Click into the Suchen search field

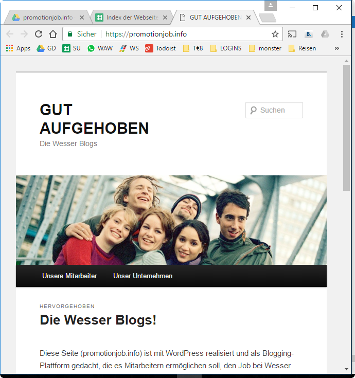click(x=279, y=110)
